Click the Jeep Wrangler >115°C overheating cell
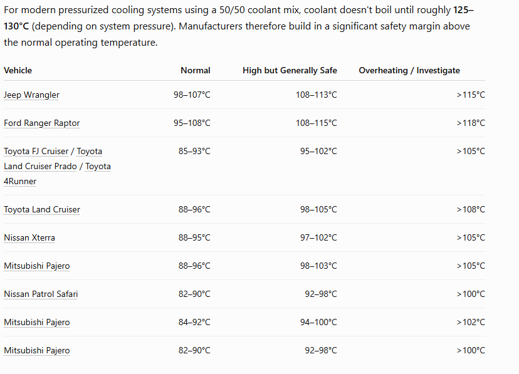Screen dimensions: 519x374 [x=471, y=95]
